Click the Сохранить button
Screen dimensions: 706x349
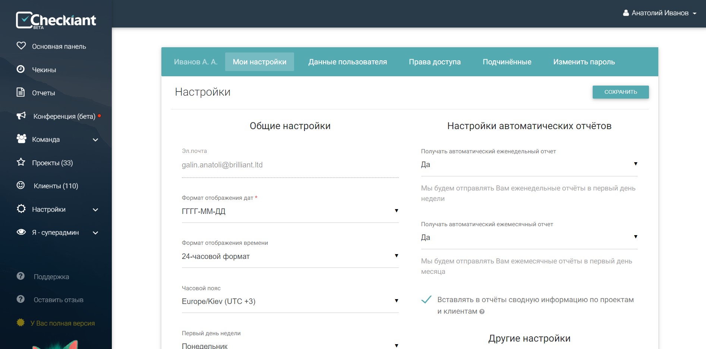point(621,92)
